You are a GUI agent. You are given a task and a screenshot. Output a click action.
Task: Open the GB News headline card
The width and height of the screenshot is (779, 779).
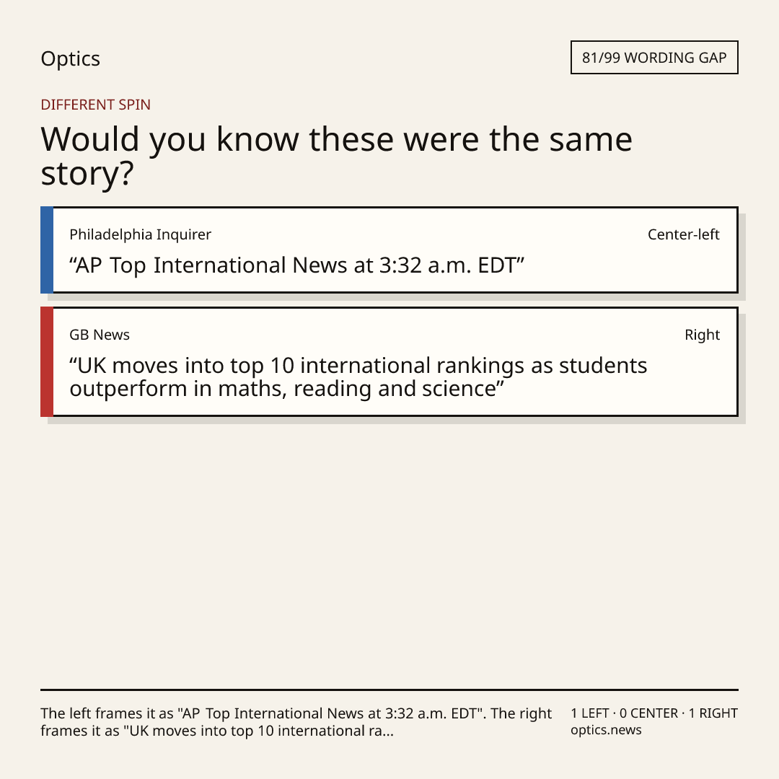coord(389,361)
